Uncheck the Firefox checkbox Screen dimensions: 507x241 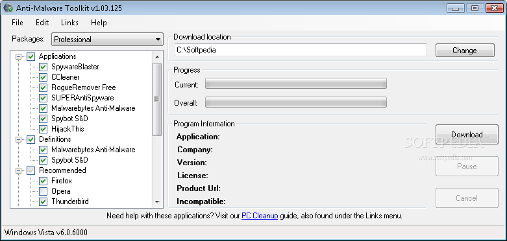pos(43,181)
